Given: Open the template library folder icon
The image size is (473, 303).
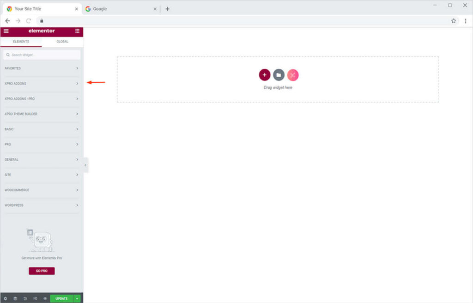Looking at the screenshot, I should click(x=279, y=75).
